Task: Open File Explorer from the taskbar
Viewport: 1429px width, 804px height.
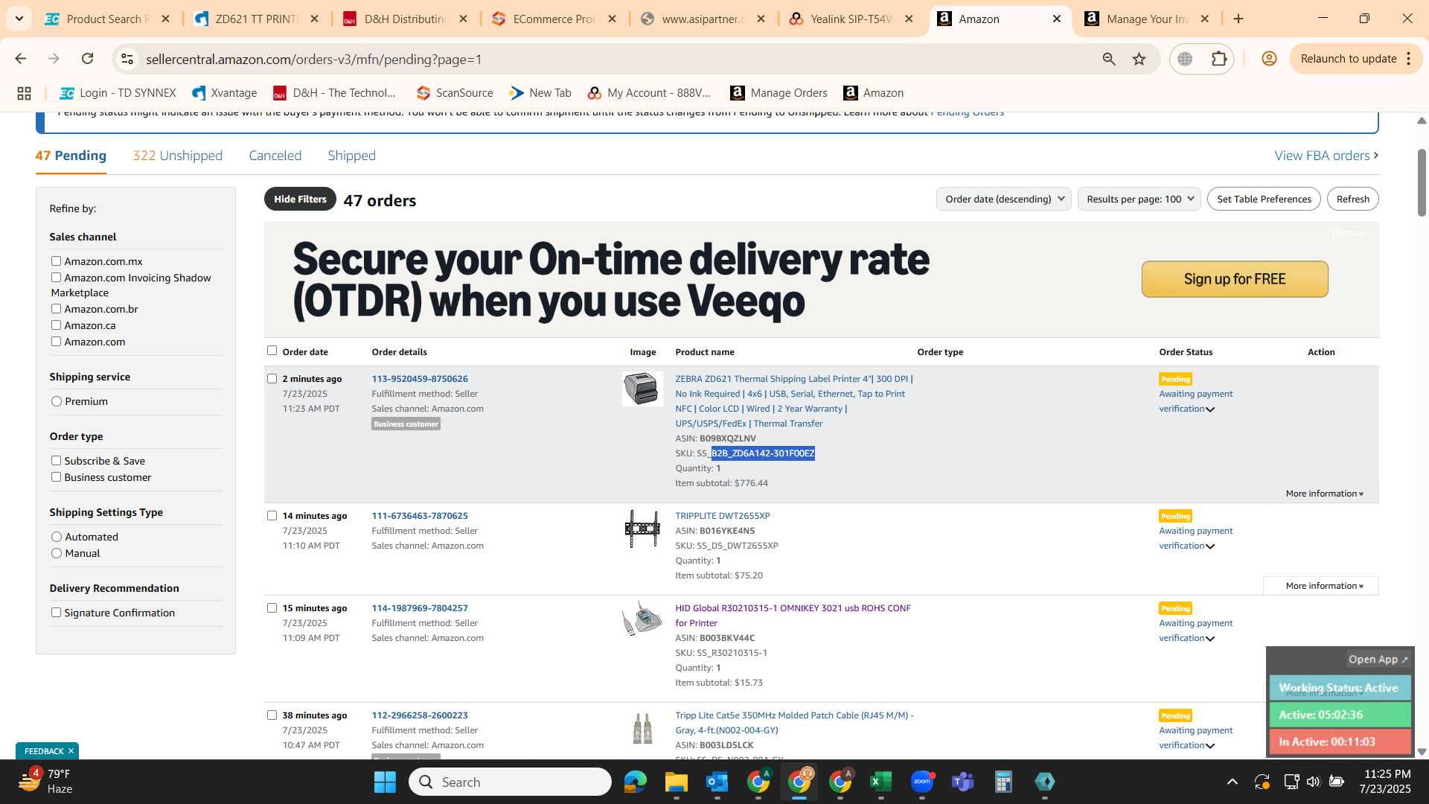Action: [676, 782]
